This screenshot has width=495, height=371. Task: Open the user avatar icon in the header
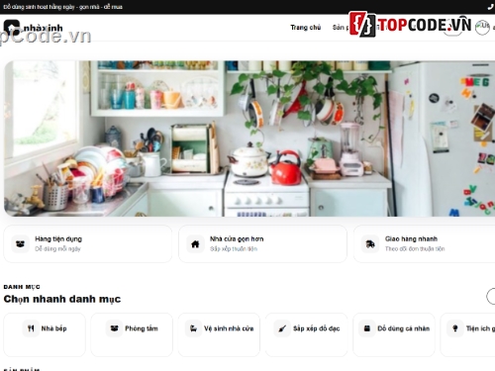pyautogui.click(x=482, y=27)
